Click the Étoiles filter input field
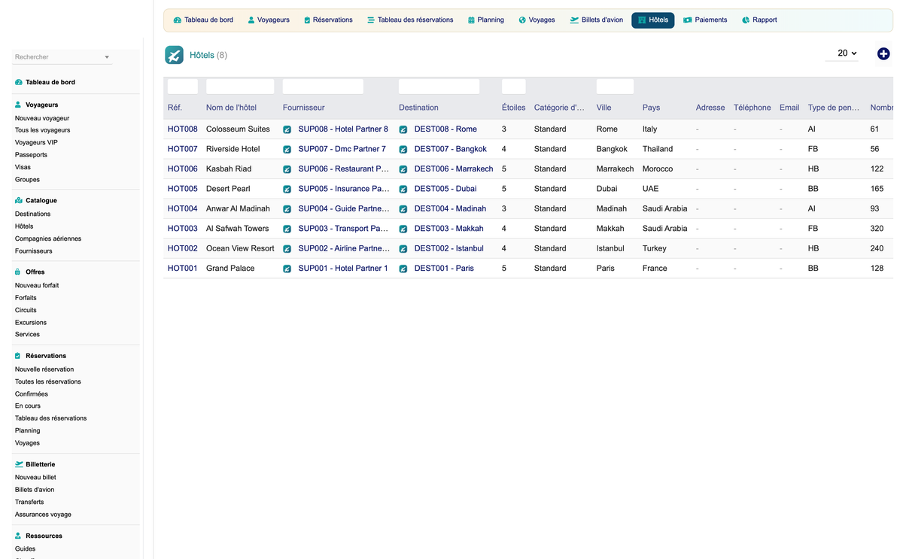The width and height of the screenshot is (903, 559). click(514, 87)
